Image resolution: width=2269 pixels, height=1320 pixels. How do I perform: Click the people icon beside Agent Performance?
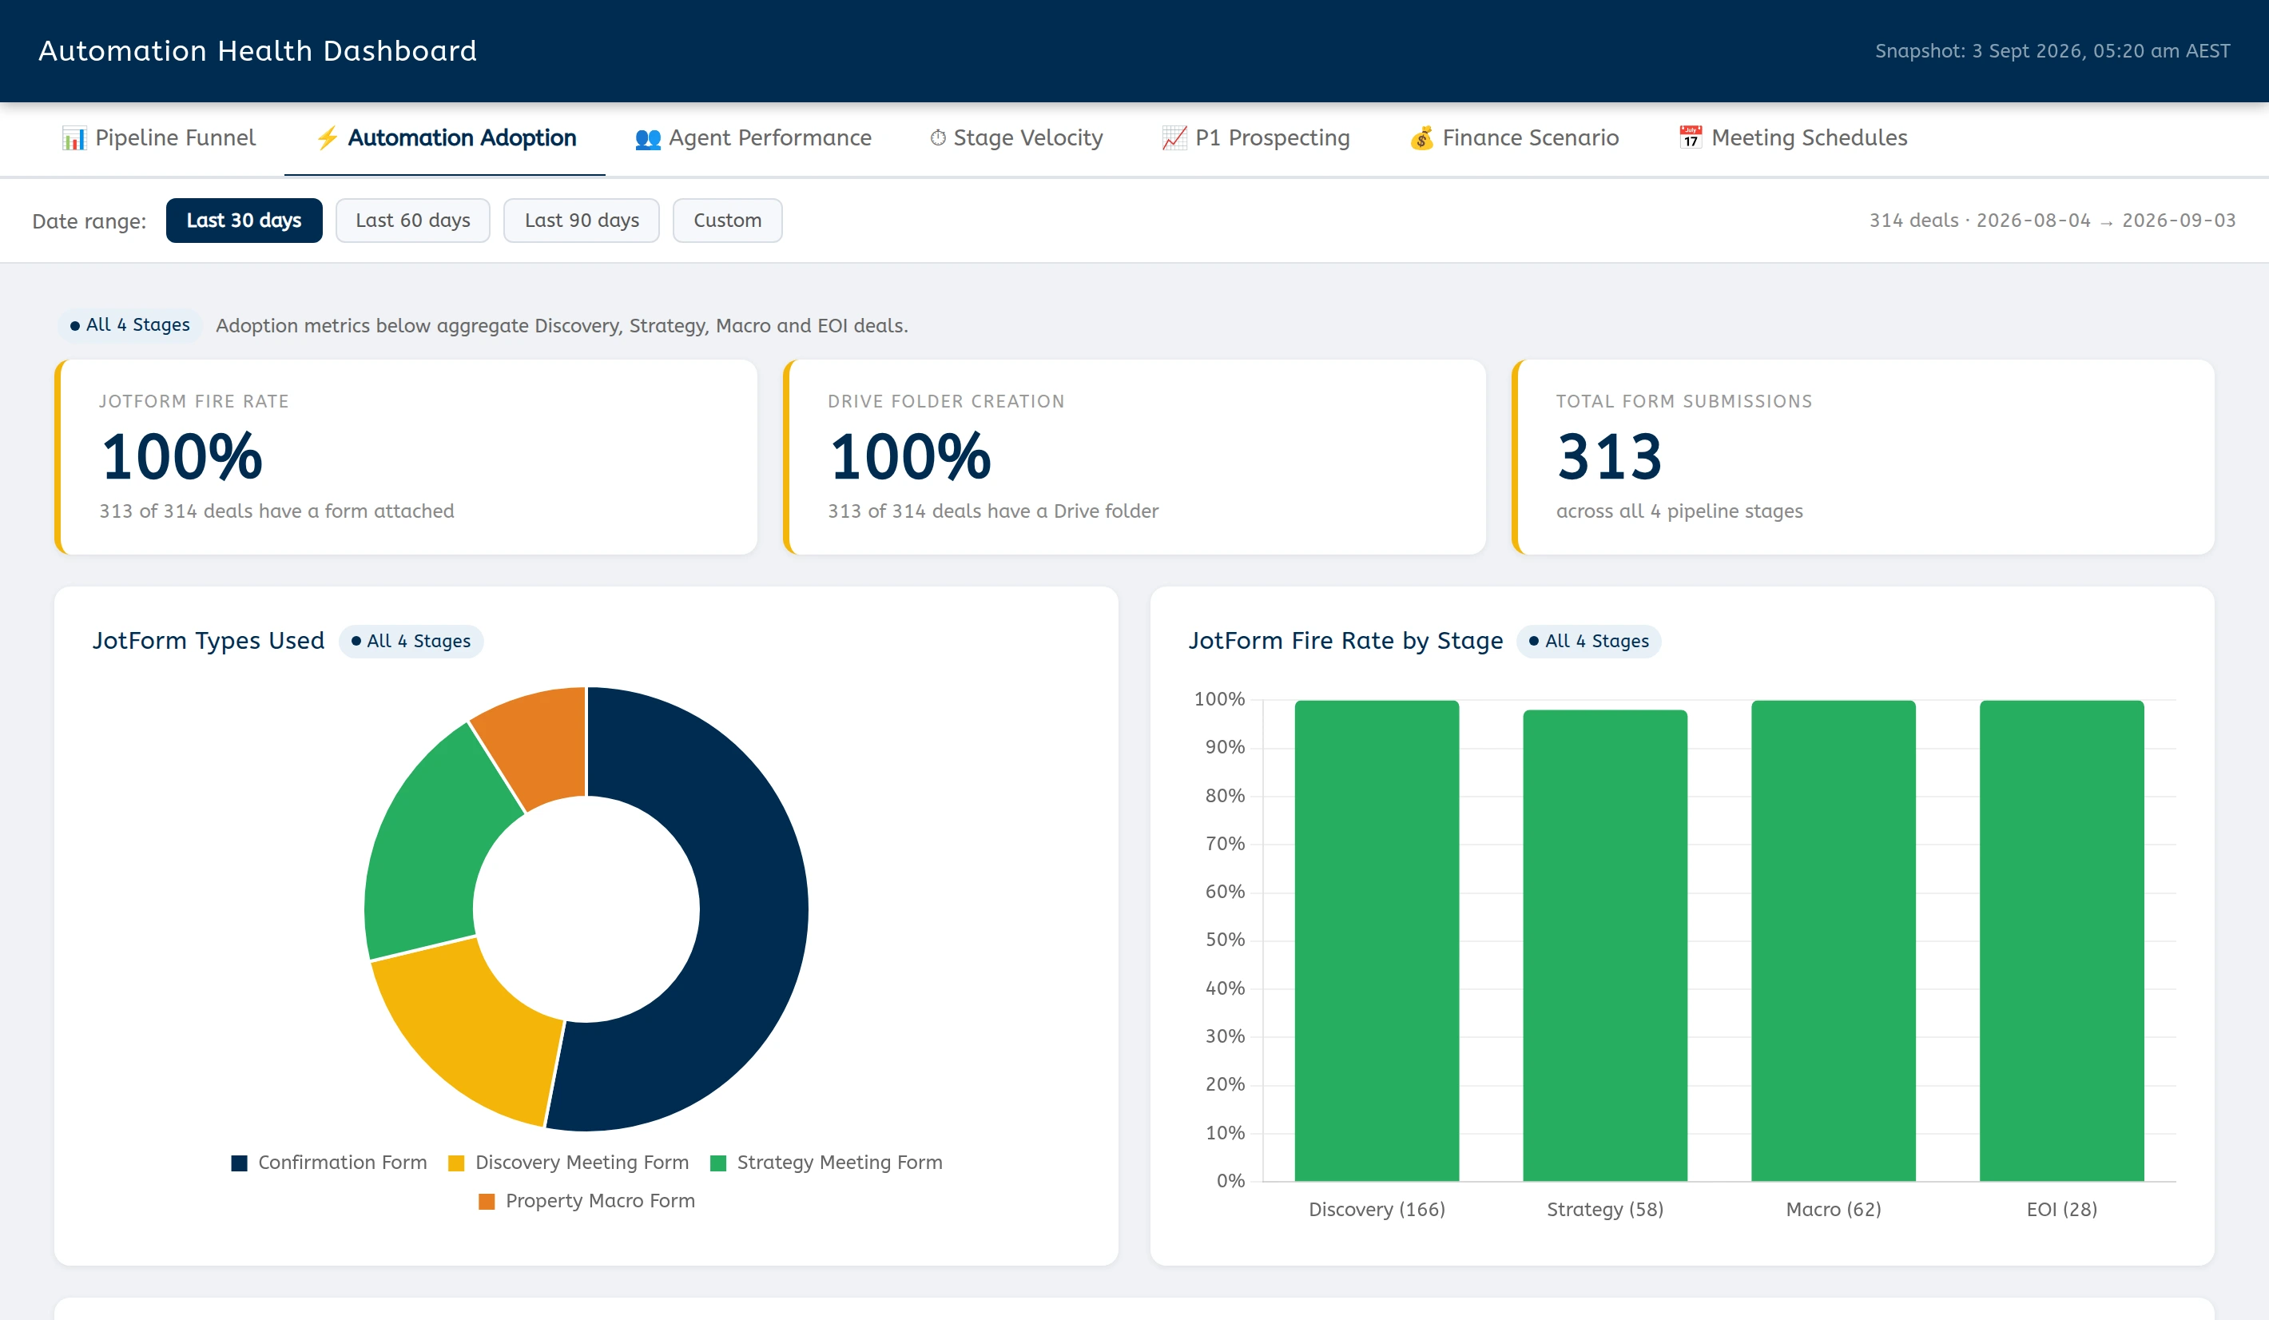647,139
